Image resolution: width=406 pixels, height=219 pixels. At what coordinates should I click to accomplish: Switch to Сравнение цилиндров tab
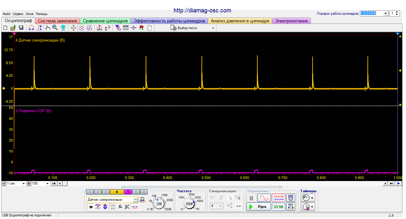coord(105,21)
